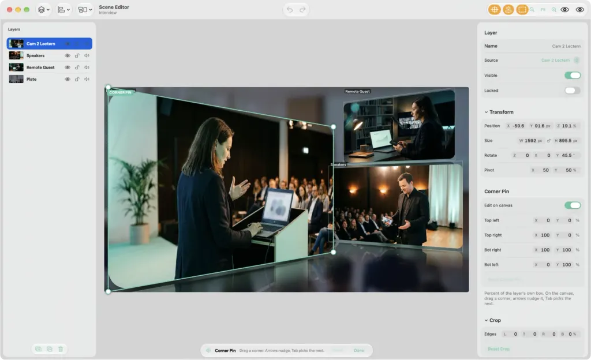Click the Size height field 895.5
Screen dimensions: 591x360
[x=566, y=140]
